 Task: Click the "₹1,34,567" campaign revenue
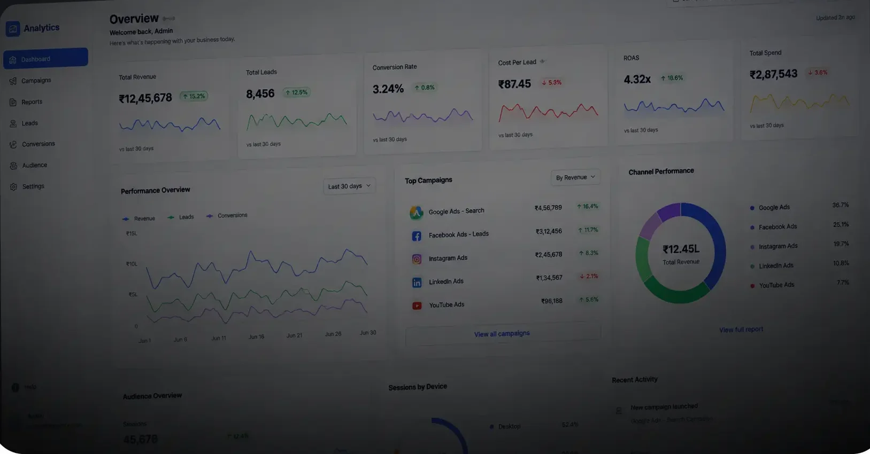[549, 278]
